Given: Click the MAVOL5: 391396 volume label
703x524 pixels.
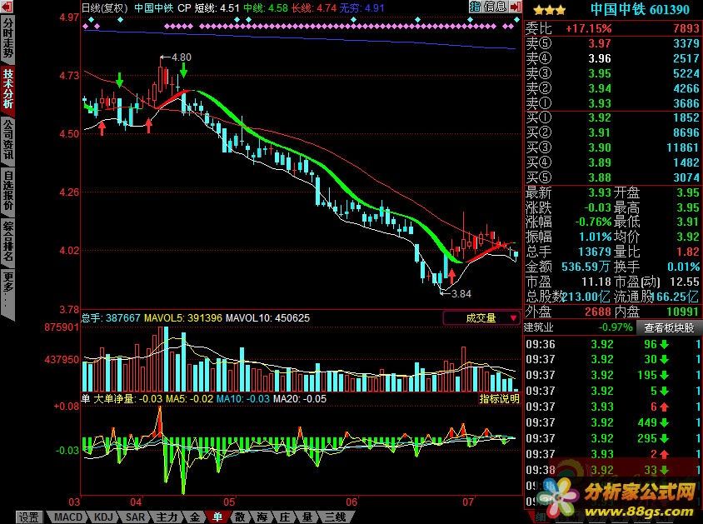Looking at the screenshot, I should pos(183,318).
